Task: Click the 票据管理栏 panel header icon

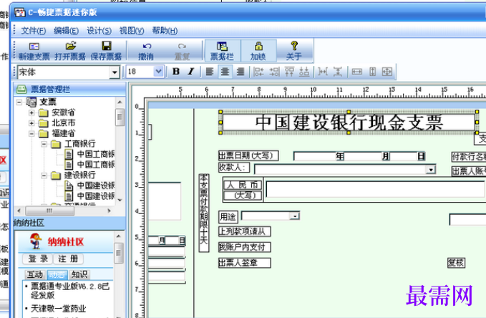Action: (21, 90)
